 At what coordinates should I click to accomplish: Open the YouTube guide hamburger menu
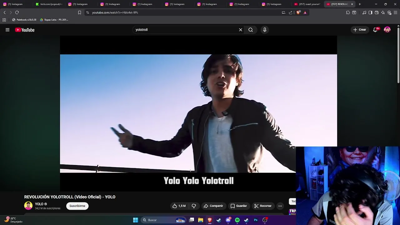(x=7, y=30)
